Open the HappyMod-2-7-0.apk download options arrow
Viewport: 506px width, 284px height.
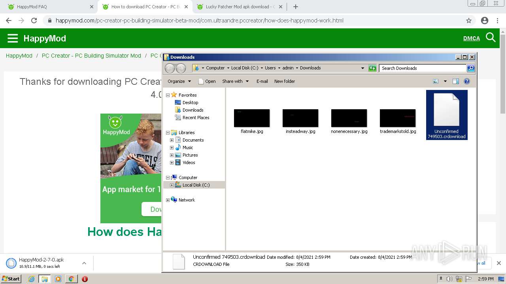(x=84, y=263)
